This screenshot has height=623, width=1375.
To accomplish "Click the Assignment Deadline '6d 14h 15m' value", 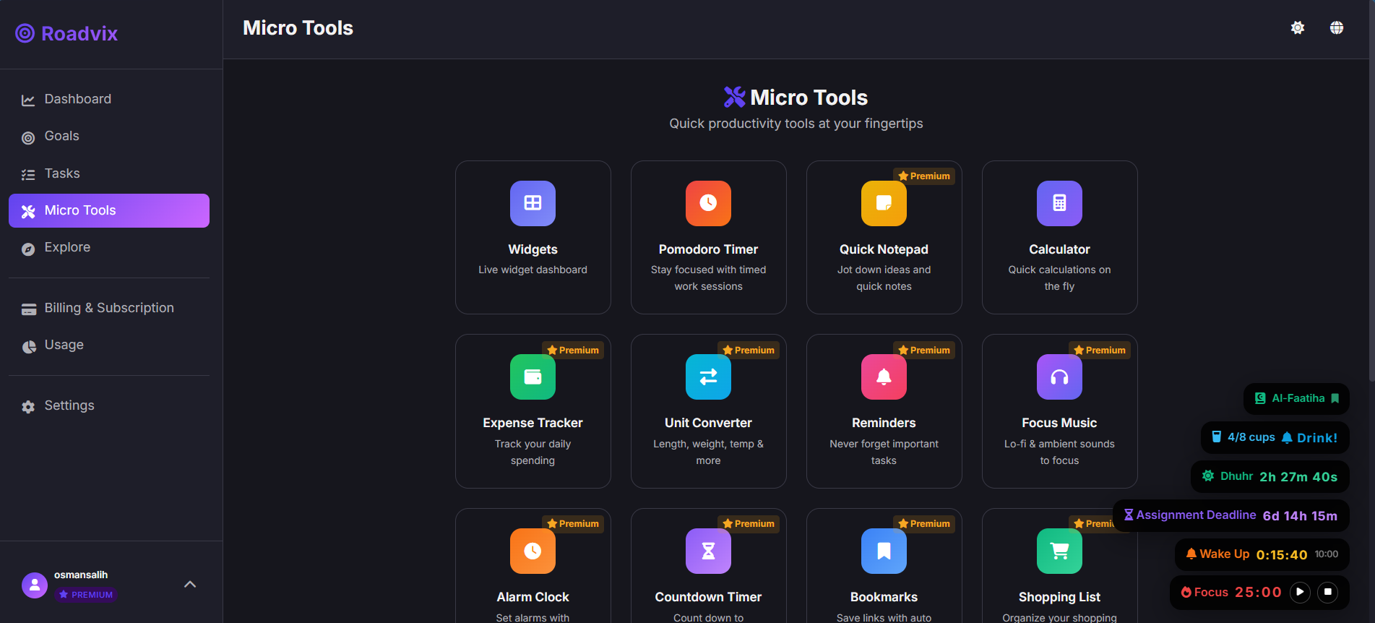I will (x=1300, y=515).
